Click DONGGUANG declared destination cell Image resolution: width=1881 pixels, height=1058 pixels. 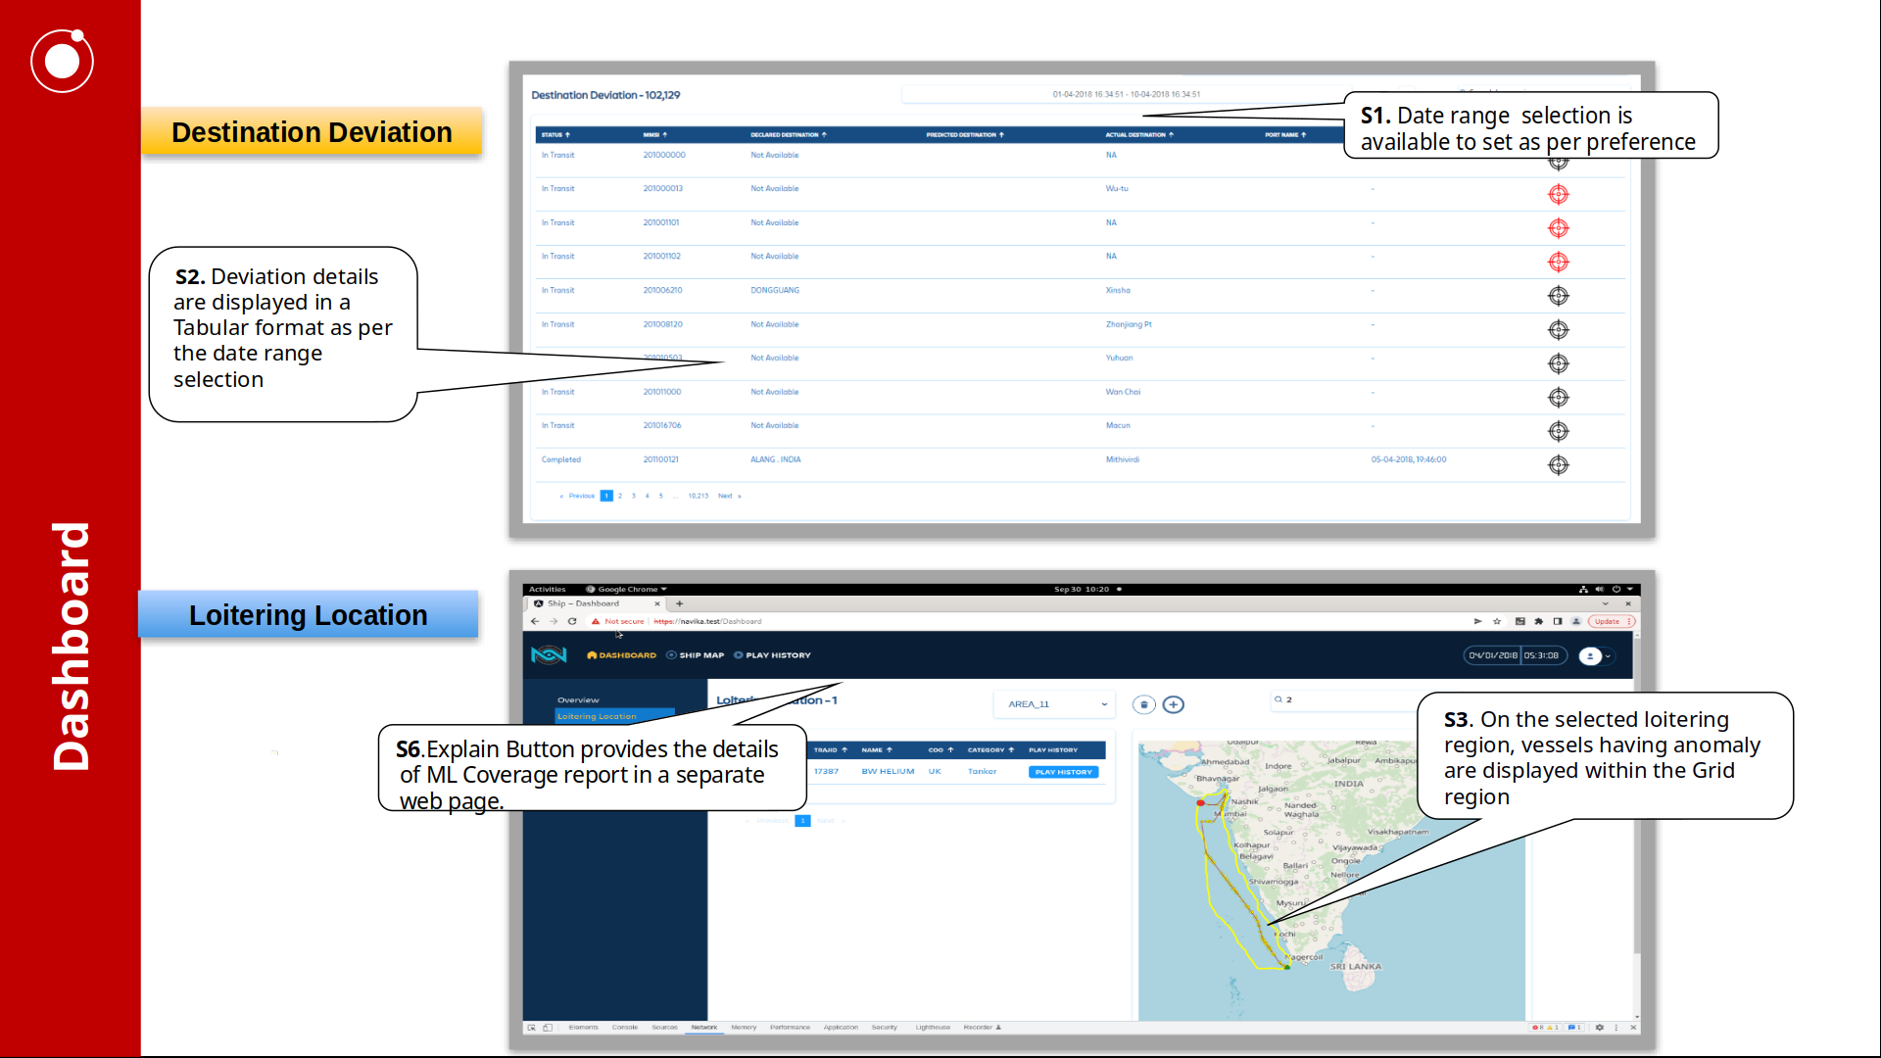tap(775, 290)
